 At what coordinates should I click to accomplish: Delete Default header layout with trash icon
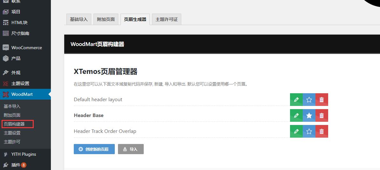coord(322,100)
